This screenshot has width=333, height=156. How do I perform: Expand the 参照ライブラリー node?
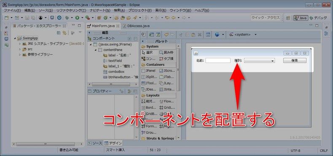click(x=20, y=55)
